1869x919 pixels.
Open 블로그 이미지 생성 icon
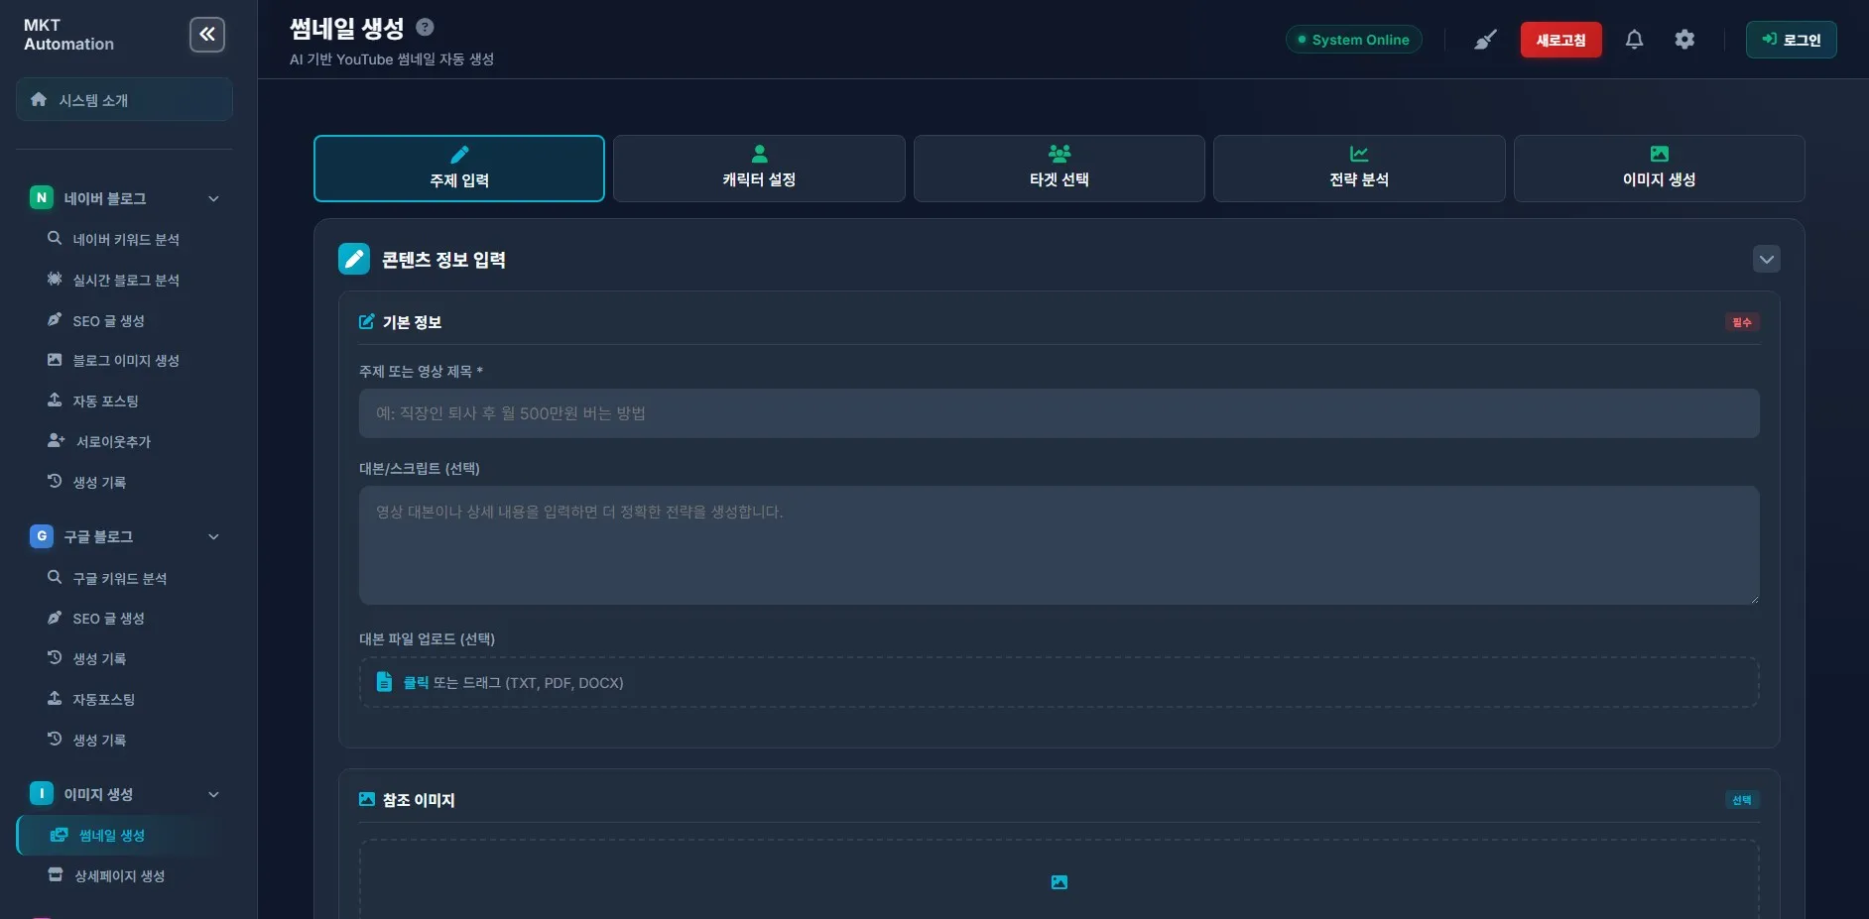coord(55,360)
